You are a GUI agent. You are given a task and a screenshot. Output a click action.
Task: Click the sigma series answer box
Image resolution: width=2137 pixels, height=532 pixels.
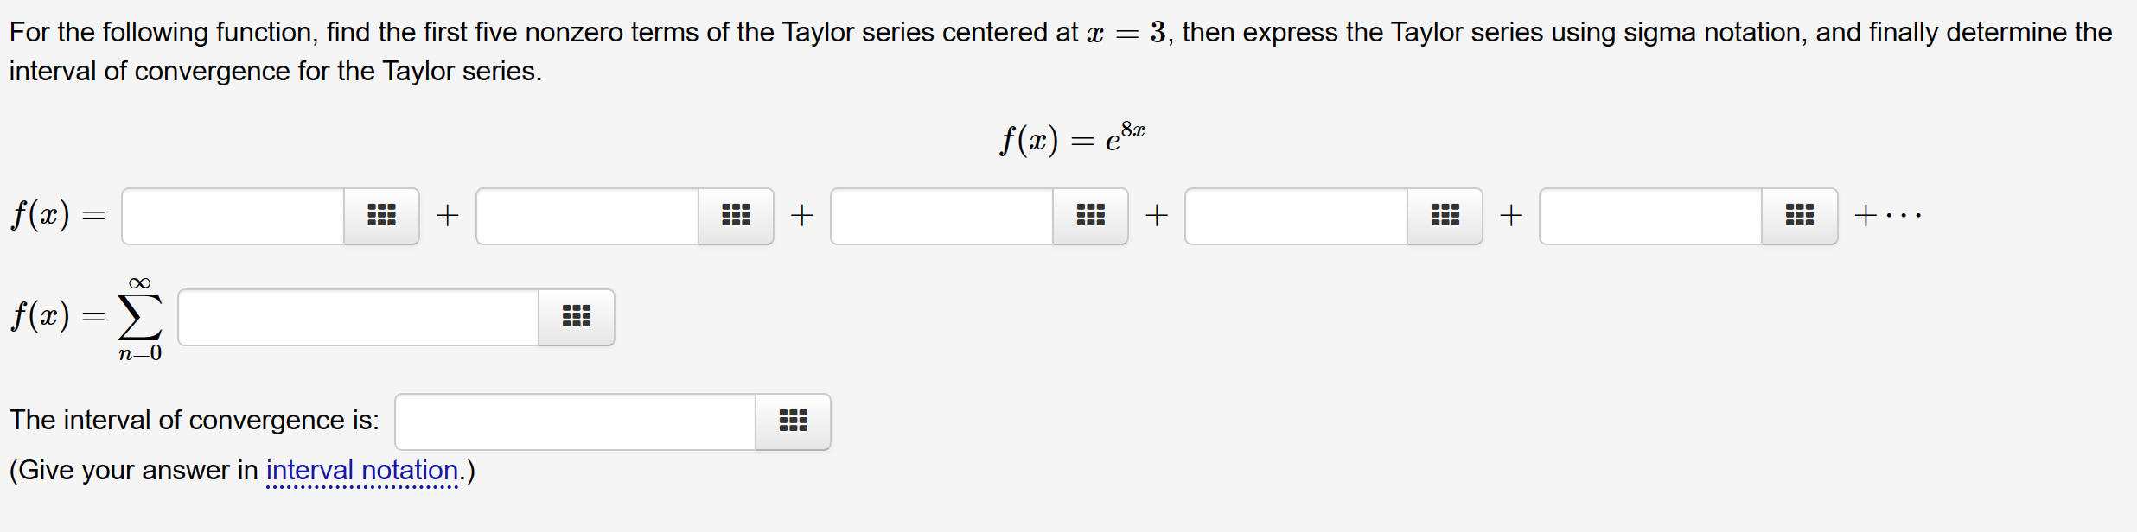tap(356, 317)
